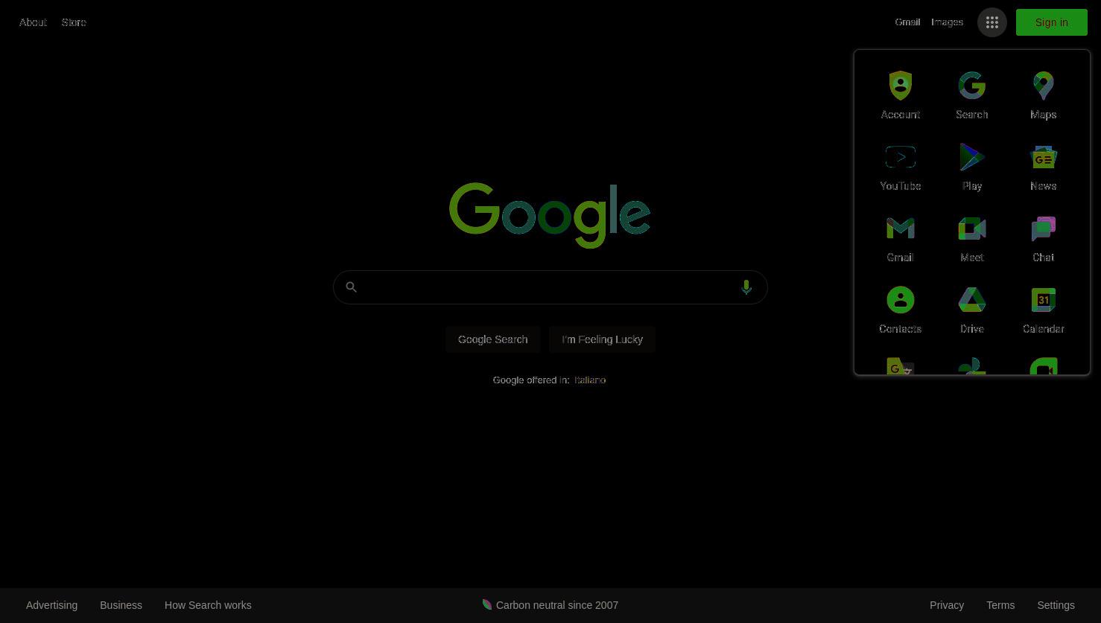Focus the Google search input field
Viewport: 1101px width, 623px height.
point(550,287)
